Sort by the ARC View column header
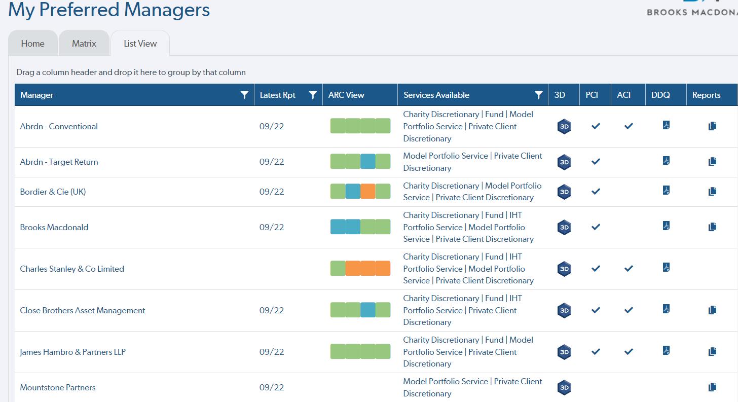Screen dimensions: 738x402 346,95
